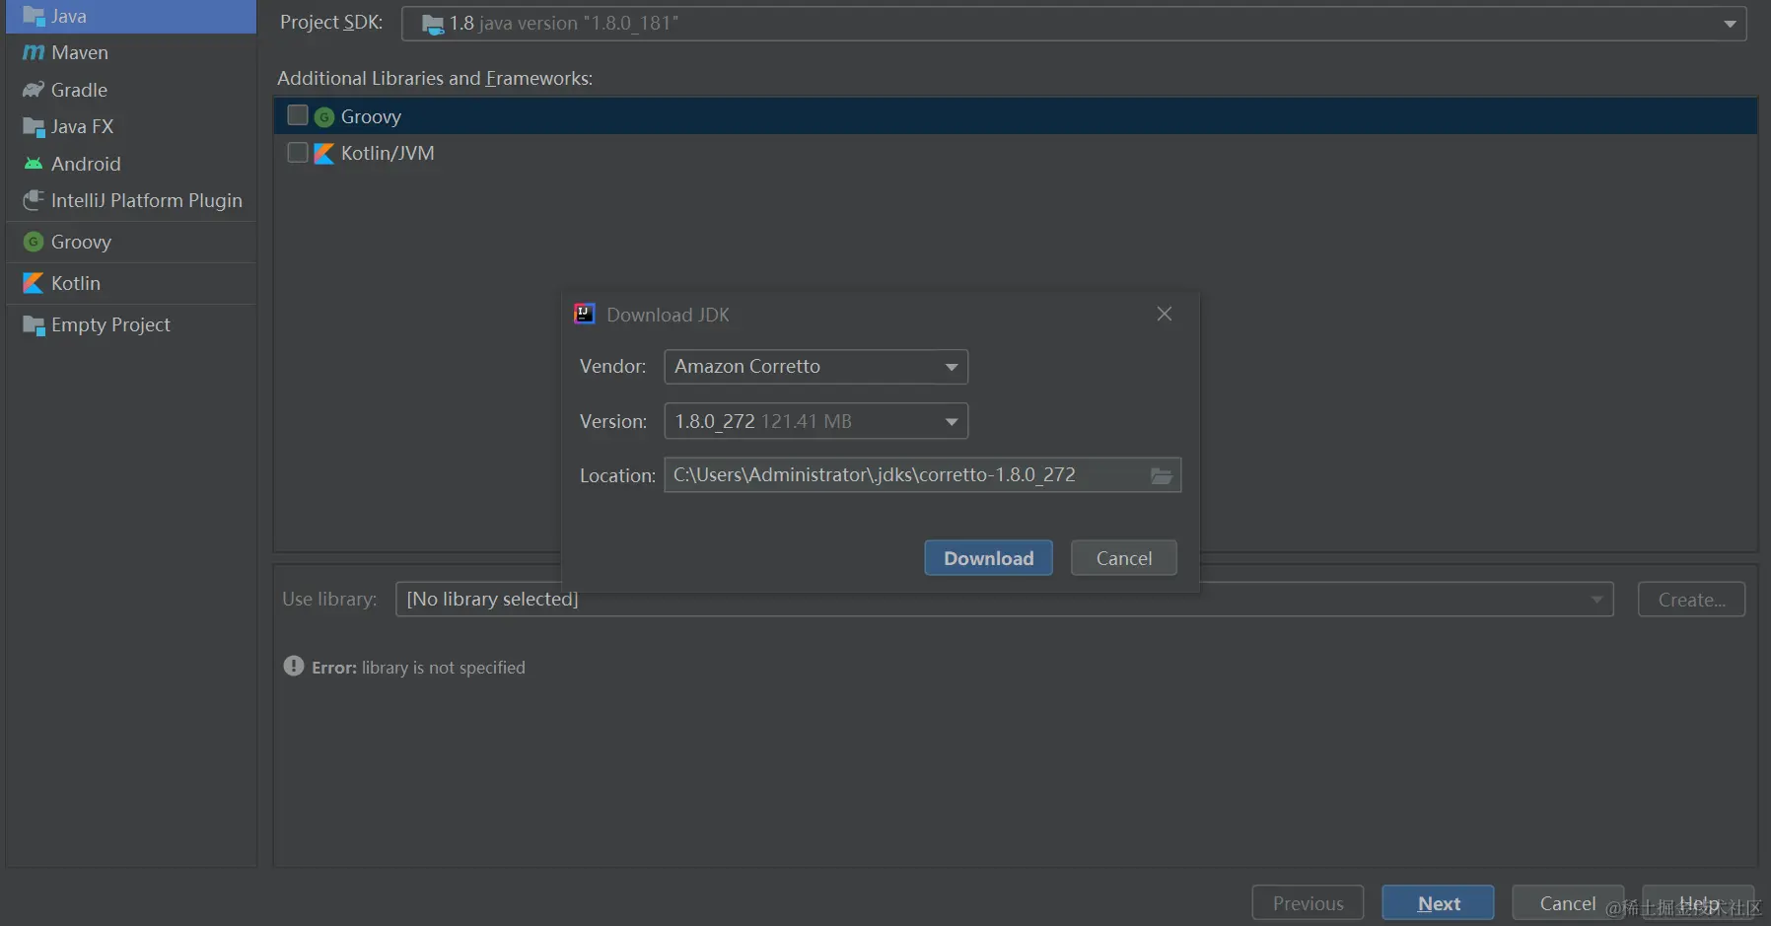This screenshot has width=1771, height=926.
Task: Click the Android robot icon
Action: (34, 164)
